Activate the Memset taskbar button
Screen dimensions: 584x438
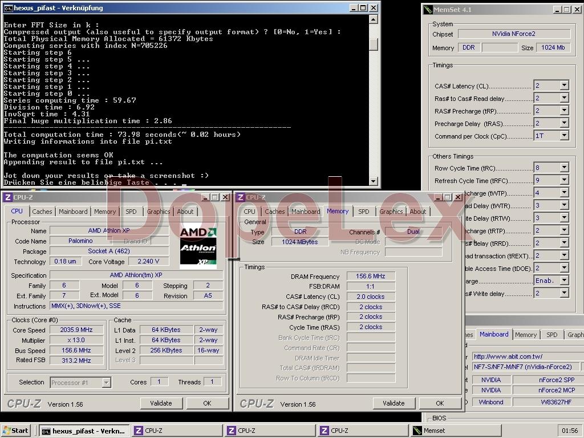456,431
